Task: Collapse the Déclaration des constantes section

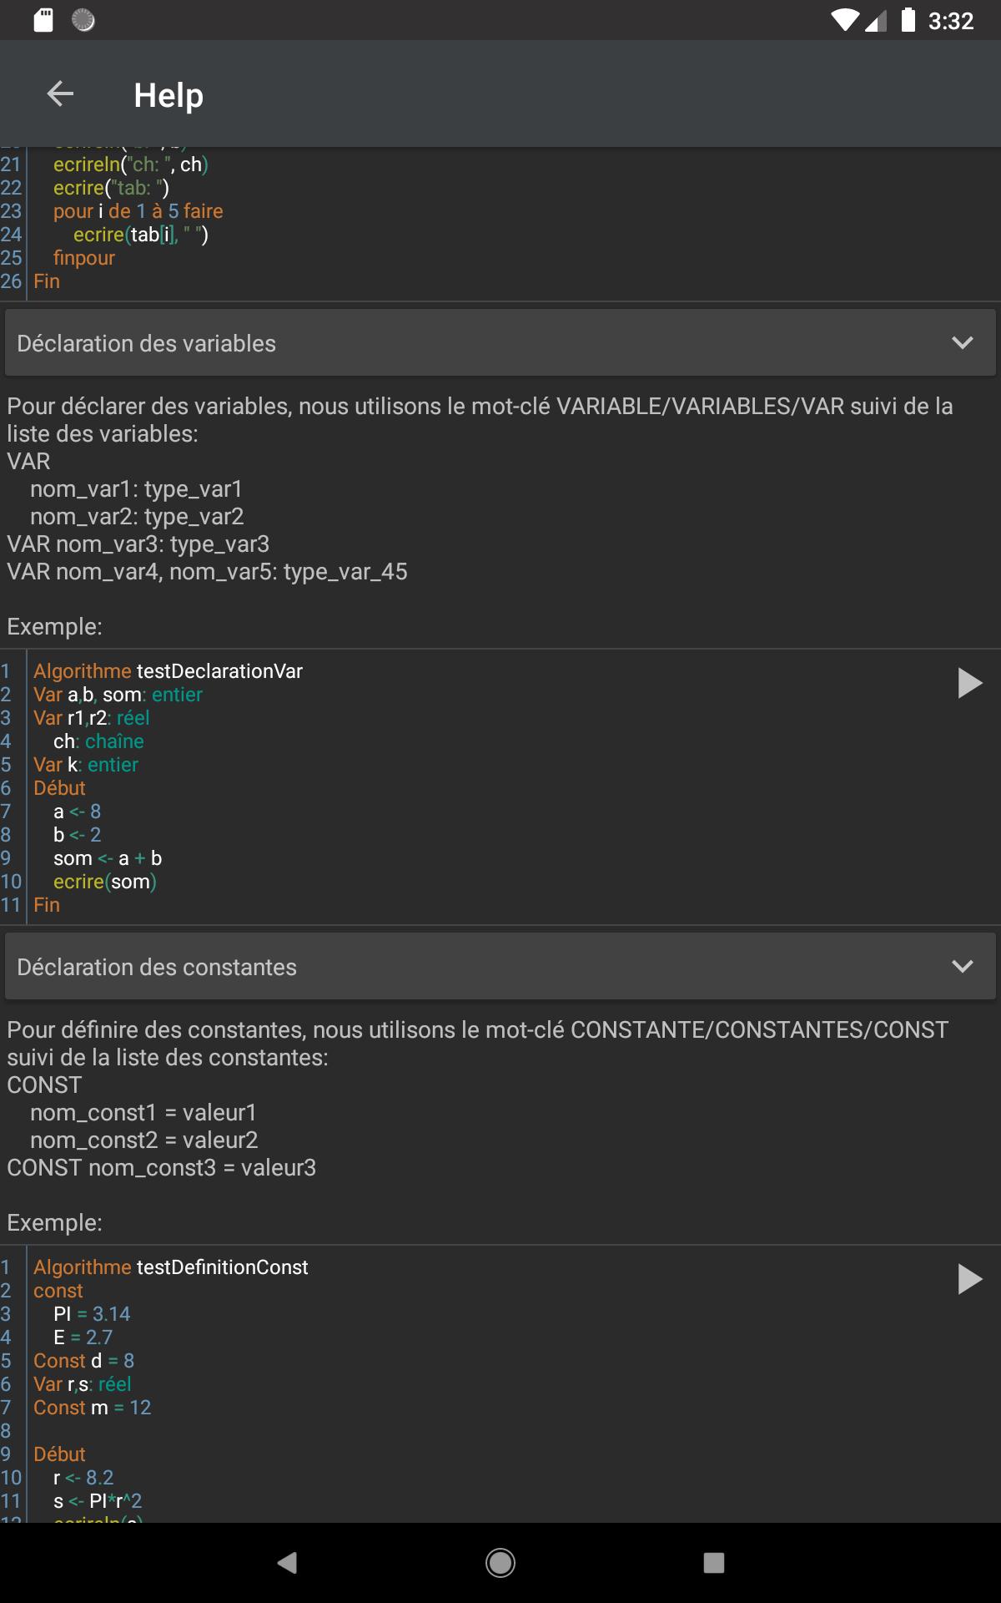Action: tap(963, 967)
